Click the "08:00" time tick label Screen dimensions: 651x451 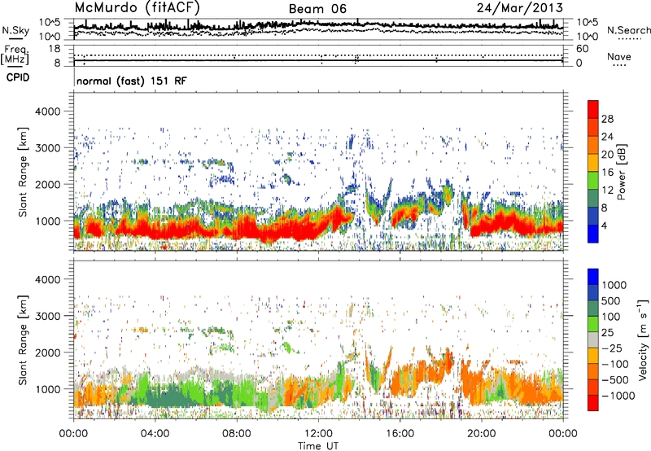pyautogui.click(x=237, y=434)
